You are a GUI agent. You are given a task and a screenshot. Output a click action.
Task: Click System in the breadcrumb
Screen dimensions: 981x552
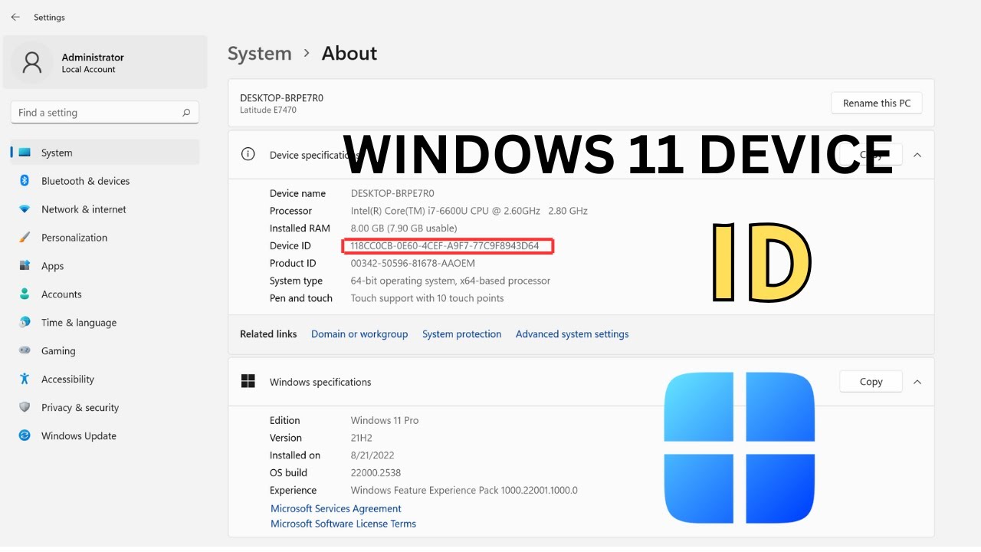pos(260,54)
